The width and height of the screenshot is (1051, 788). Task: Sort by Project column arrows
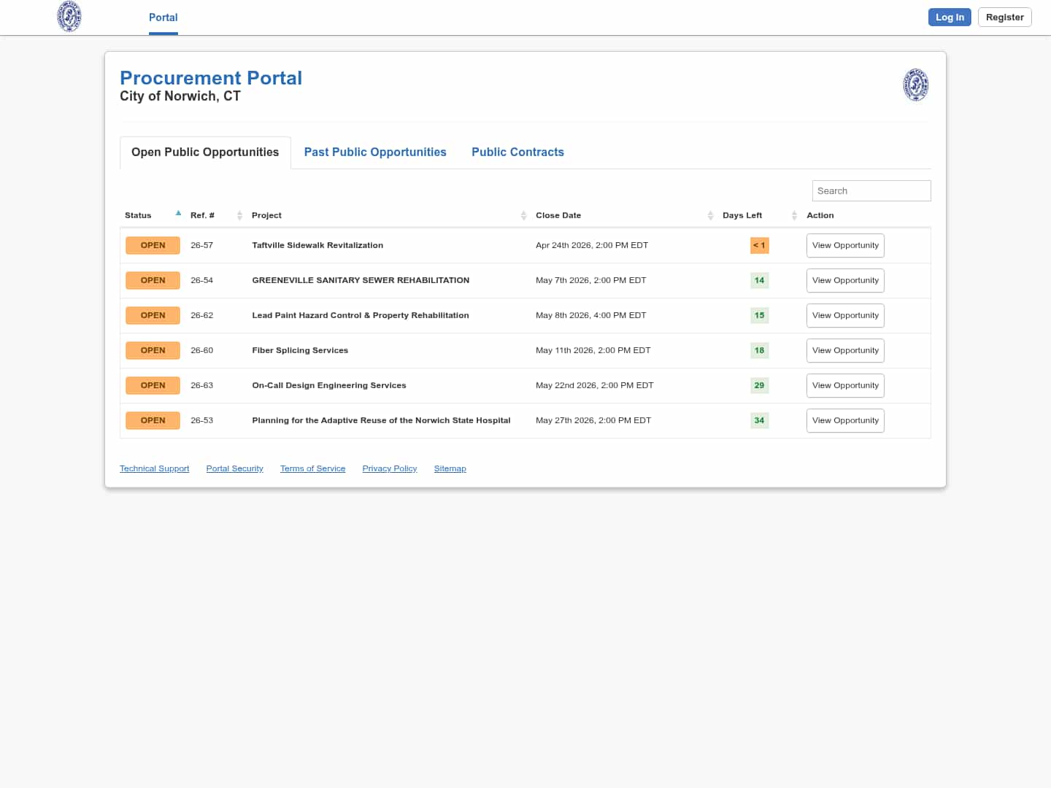point(523,215)
